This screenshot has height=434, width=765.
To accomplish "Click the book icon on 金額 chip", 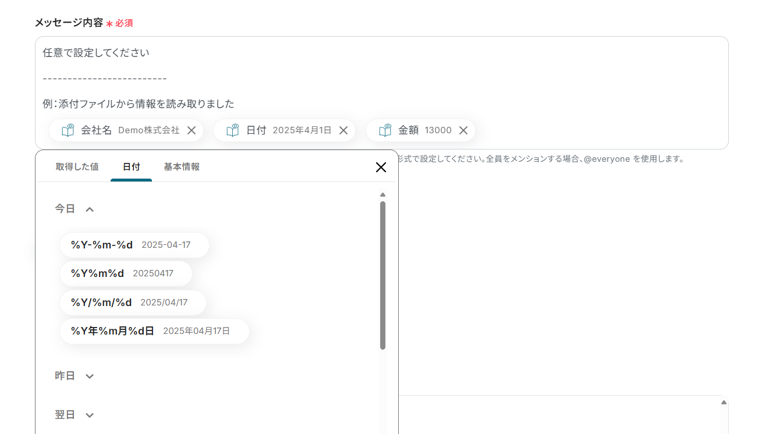I will click(385, 130).
